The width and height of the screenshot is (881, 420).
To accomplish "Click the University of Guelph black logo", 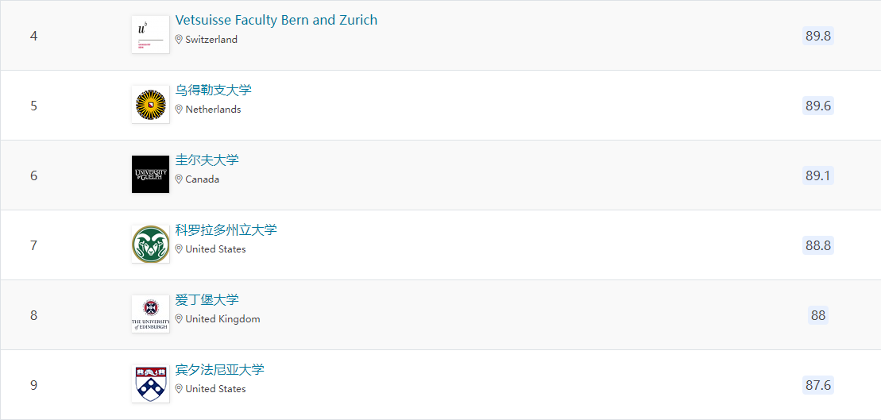I will click(x=150, y=175).
